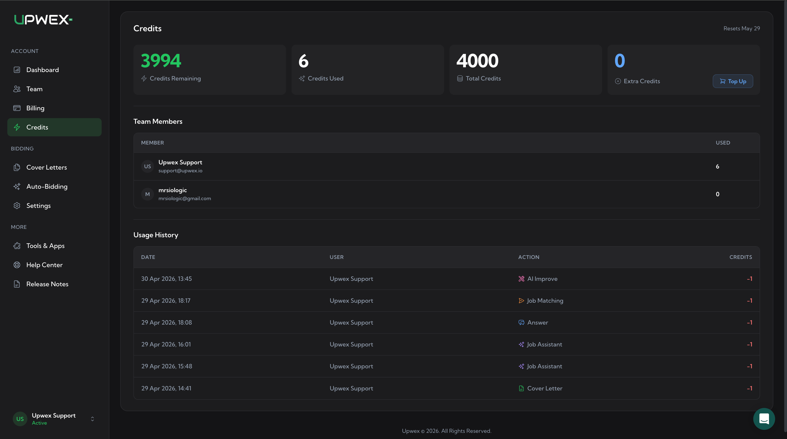
Task: Click the Credits Remaining lightning icon
Action: tap(144, 79)
